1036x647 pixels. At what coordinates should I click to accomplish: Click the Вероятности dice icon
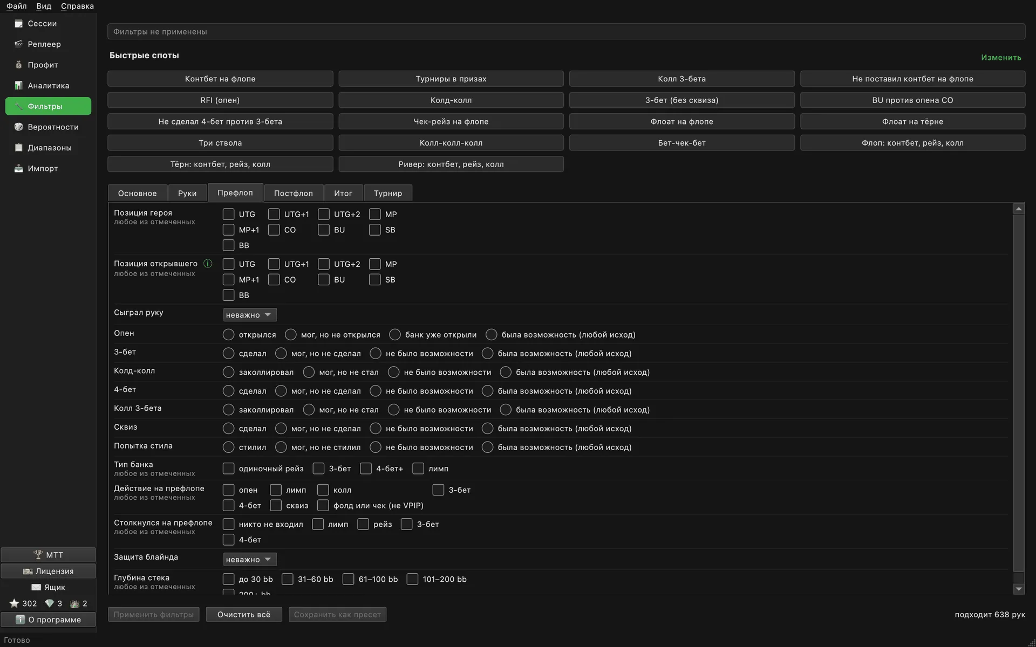pos(18,127)
